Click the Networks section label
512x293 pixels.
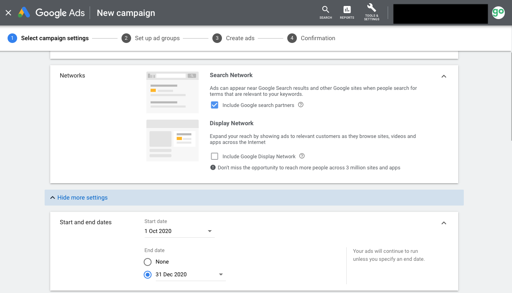[x=73, y=76]
